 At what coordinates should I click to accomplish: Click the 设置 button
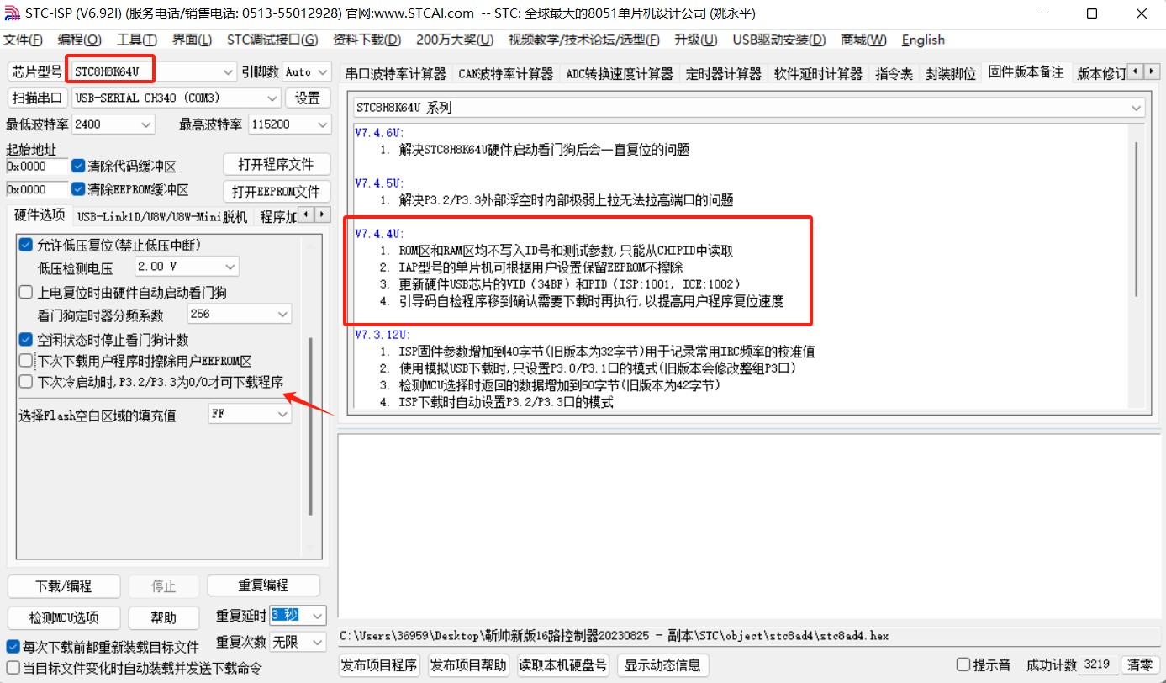click(308, 98)
